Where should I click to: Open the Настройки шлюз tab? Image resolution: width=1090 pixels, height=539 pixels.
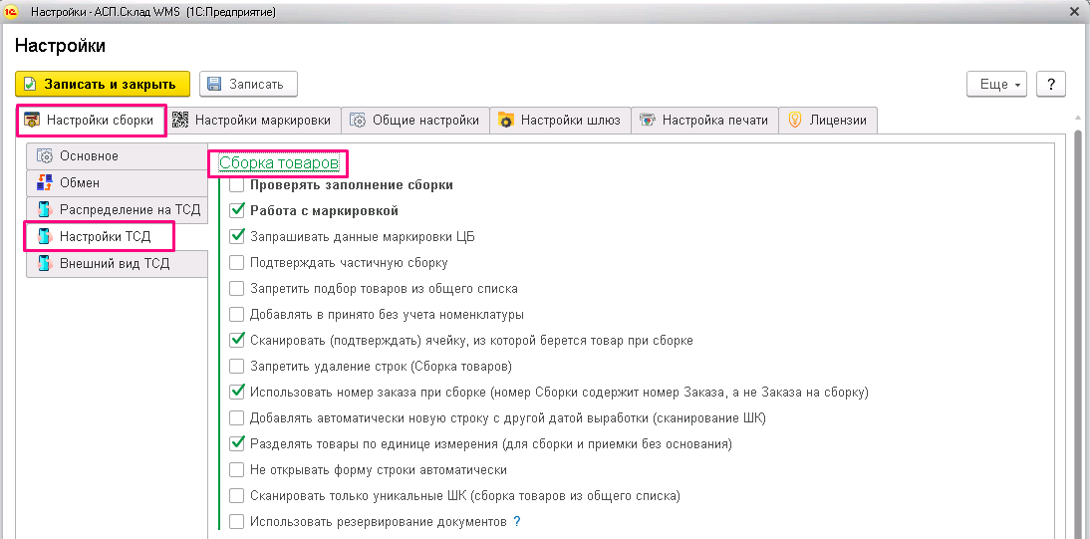[x=560, y=120]
